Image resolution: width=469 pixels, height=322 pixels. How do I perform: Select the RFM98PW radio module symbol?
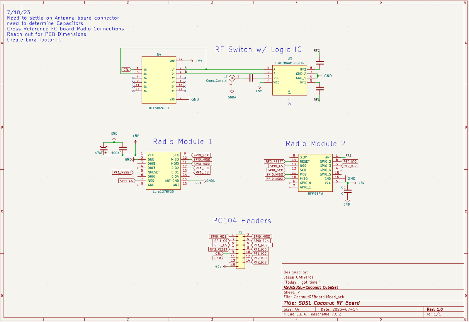coord(315,173)
